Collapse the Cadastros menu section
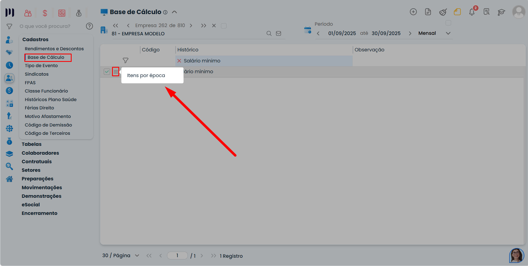The width and height of the screenshot is (528, 266). point(35,39)
